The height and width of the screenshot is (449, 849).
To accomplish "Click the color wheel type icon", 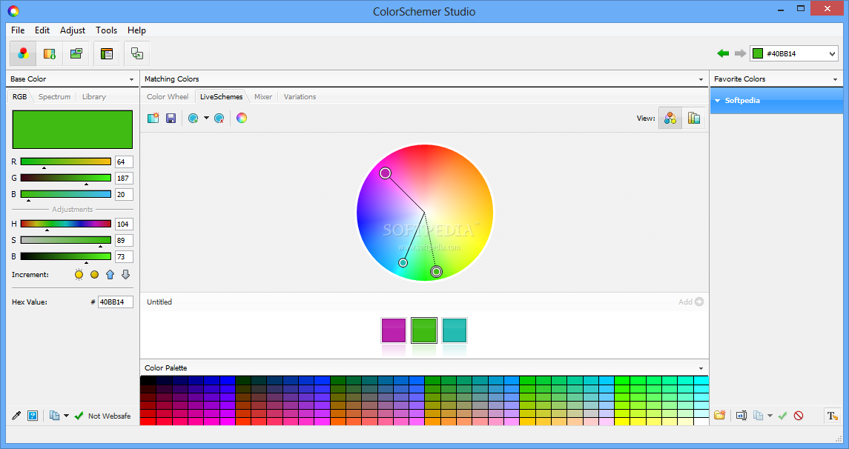I will click(x=242, y=118).
